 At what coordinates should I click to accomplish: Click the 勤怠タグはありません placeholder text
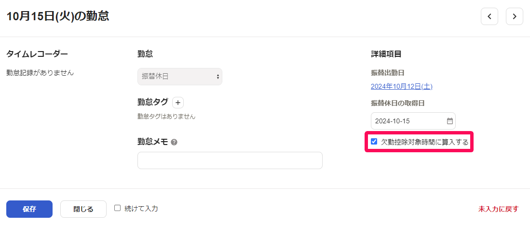click(x=166, y=117)
